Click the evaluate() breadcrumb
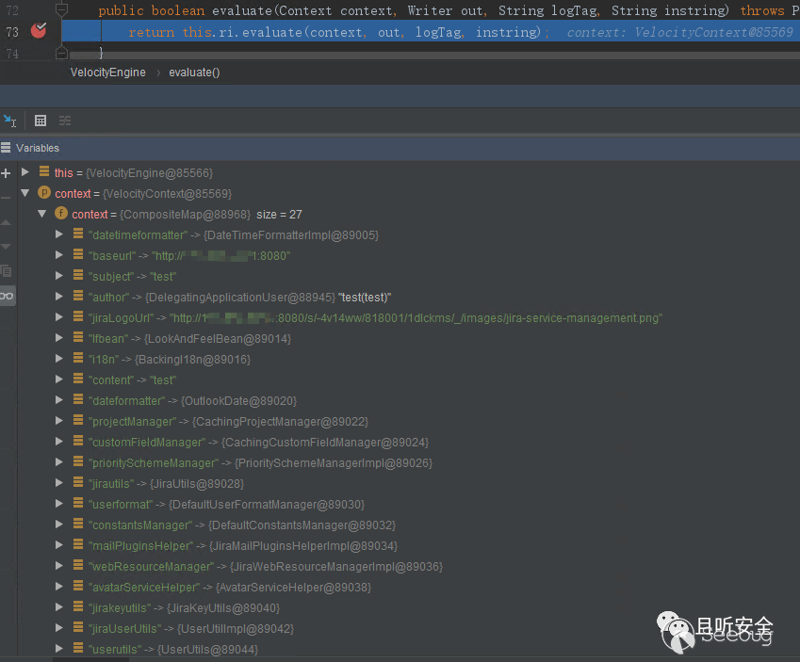 pyautogui.click(x=194, y=73)
